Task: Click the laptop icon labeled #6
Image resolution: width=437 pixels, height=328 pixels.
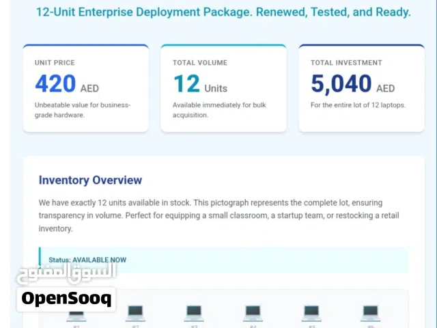Action: [370, 313]
